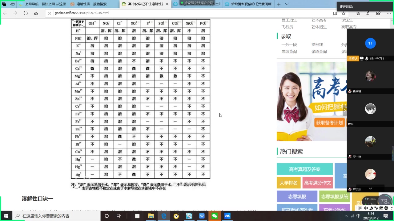
Task: Switch to the 溶解性表 - 搜狗搜索 tab
Action: point(94,4)
